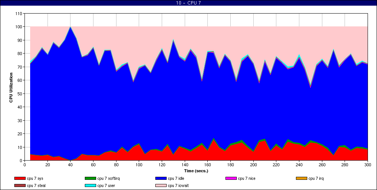This screenshot has height=190, width=377.
Task: Click the x-axis tick label 40
Action: pos(70,165)
